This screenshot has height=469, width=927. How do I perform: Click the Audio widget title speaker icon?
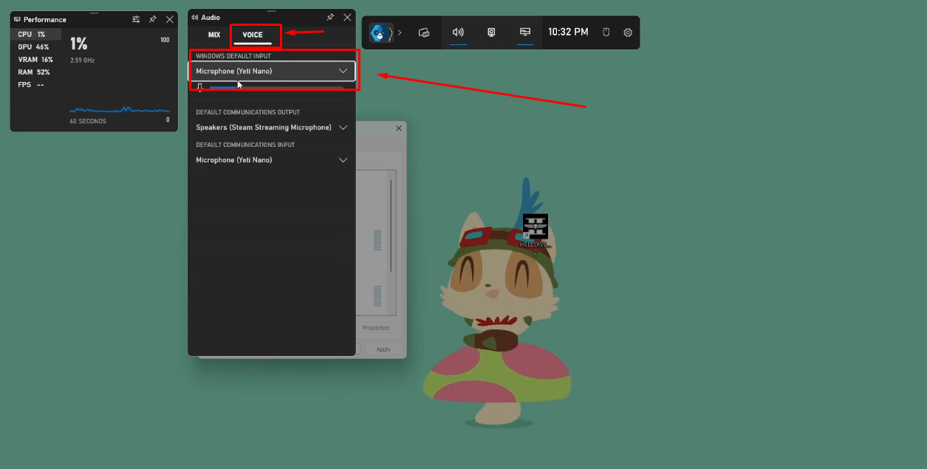195,17
